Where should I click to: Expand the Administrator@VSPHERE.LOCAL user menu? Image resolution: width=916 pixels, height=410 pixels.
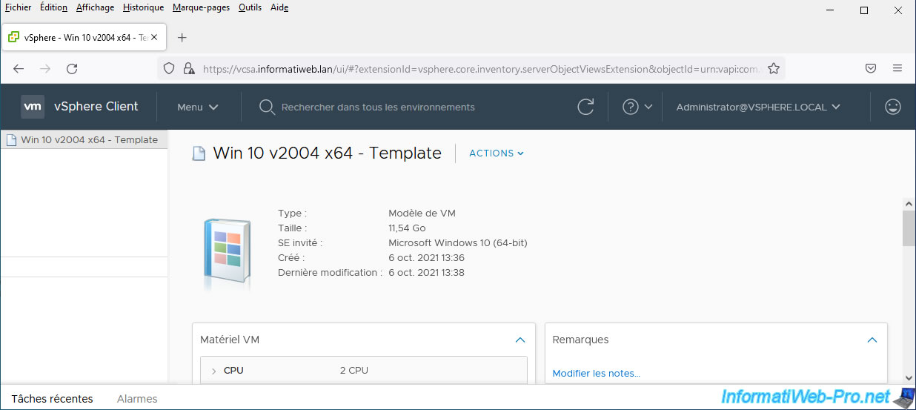(757, 107)
